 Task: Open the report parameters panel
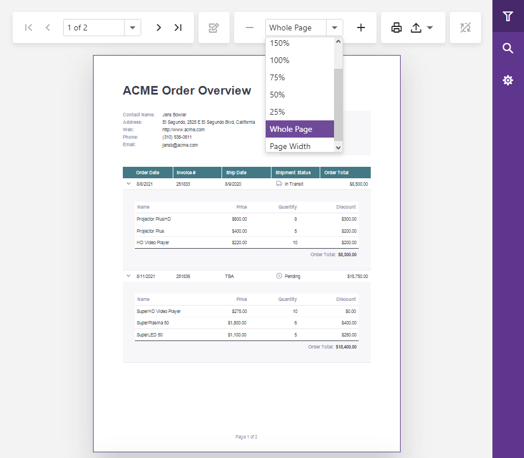(x=507, y=16)
